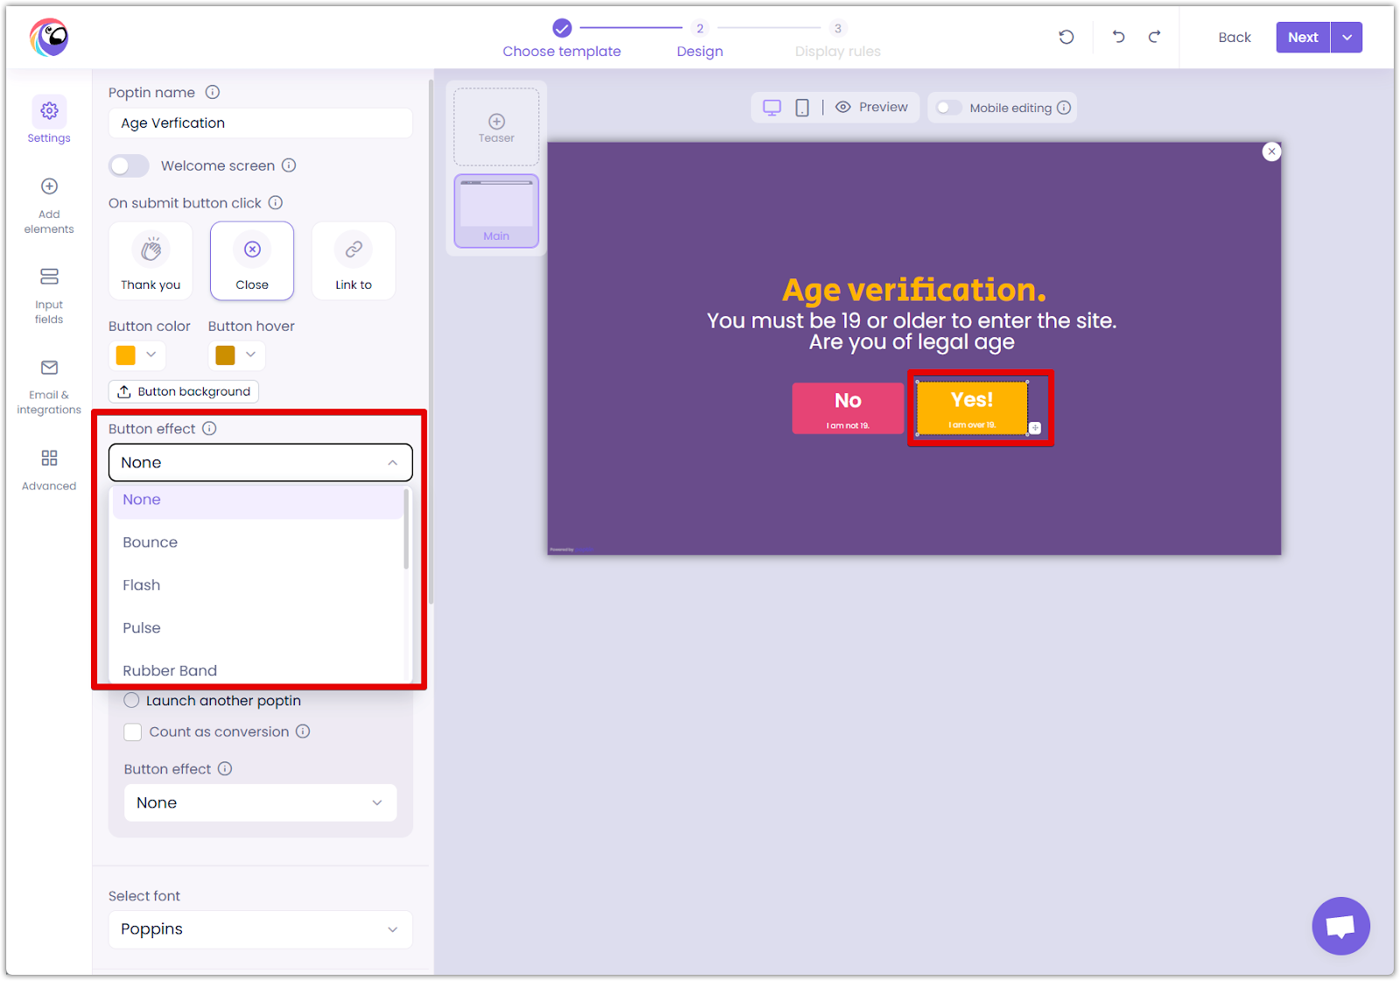This screenshot has width=1400, height=981.
Task: Choose Pulse from the button effect list
Action: tap(142, 628)
